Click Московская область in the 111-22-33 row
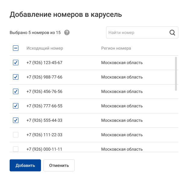Screen dimensions: 188x181 coord(122,135)
